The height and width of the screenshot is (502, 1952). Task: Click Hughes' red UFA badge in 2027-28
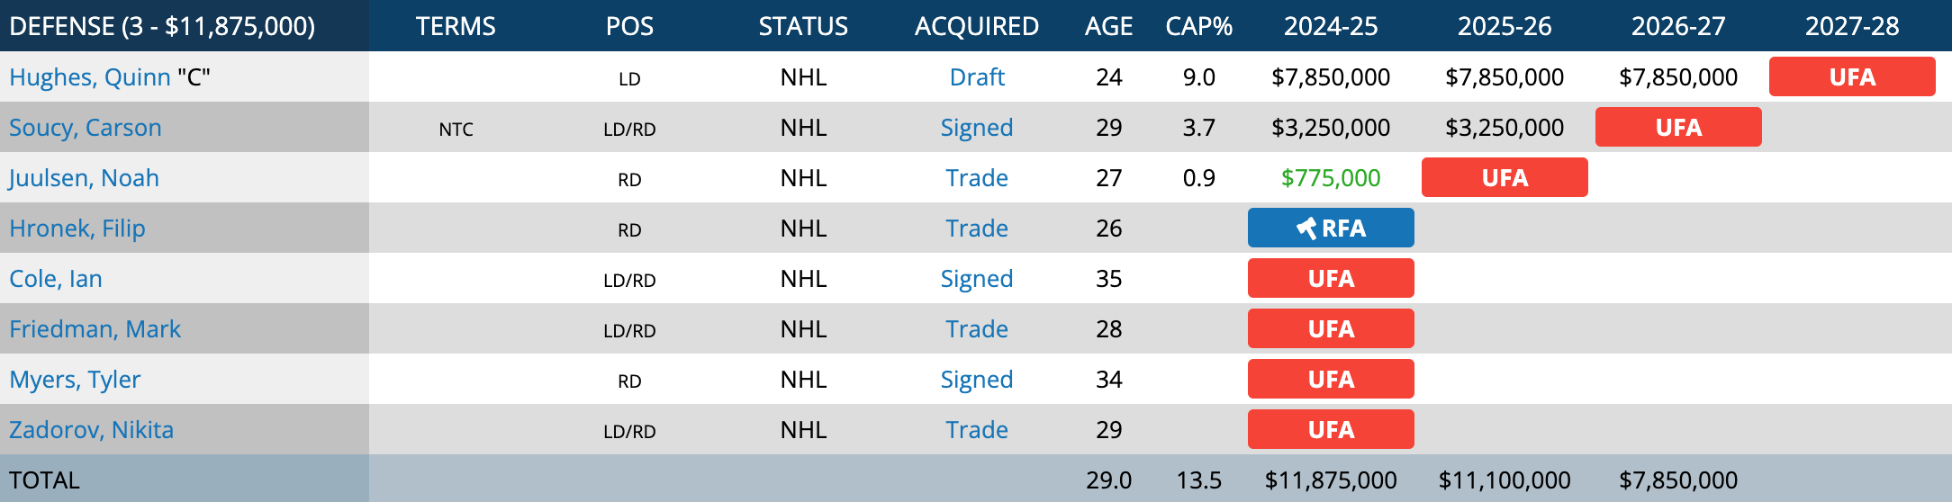[x=1852, y=77]
